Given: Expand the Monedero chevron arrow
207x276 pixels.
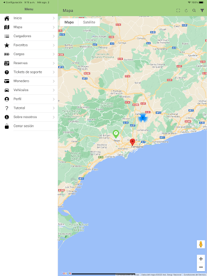Looking at the screenshot, I should point(53,81).
